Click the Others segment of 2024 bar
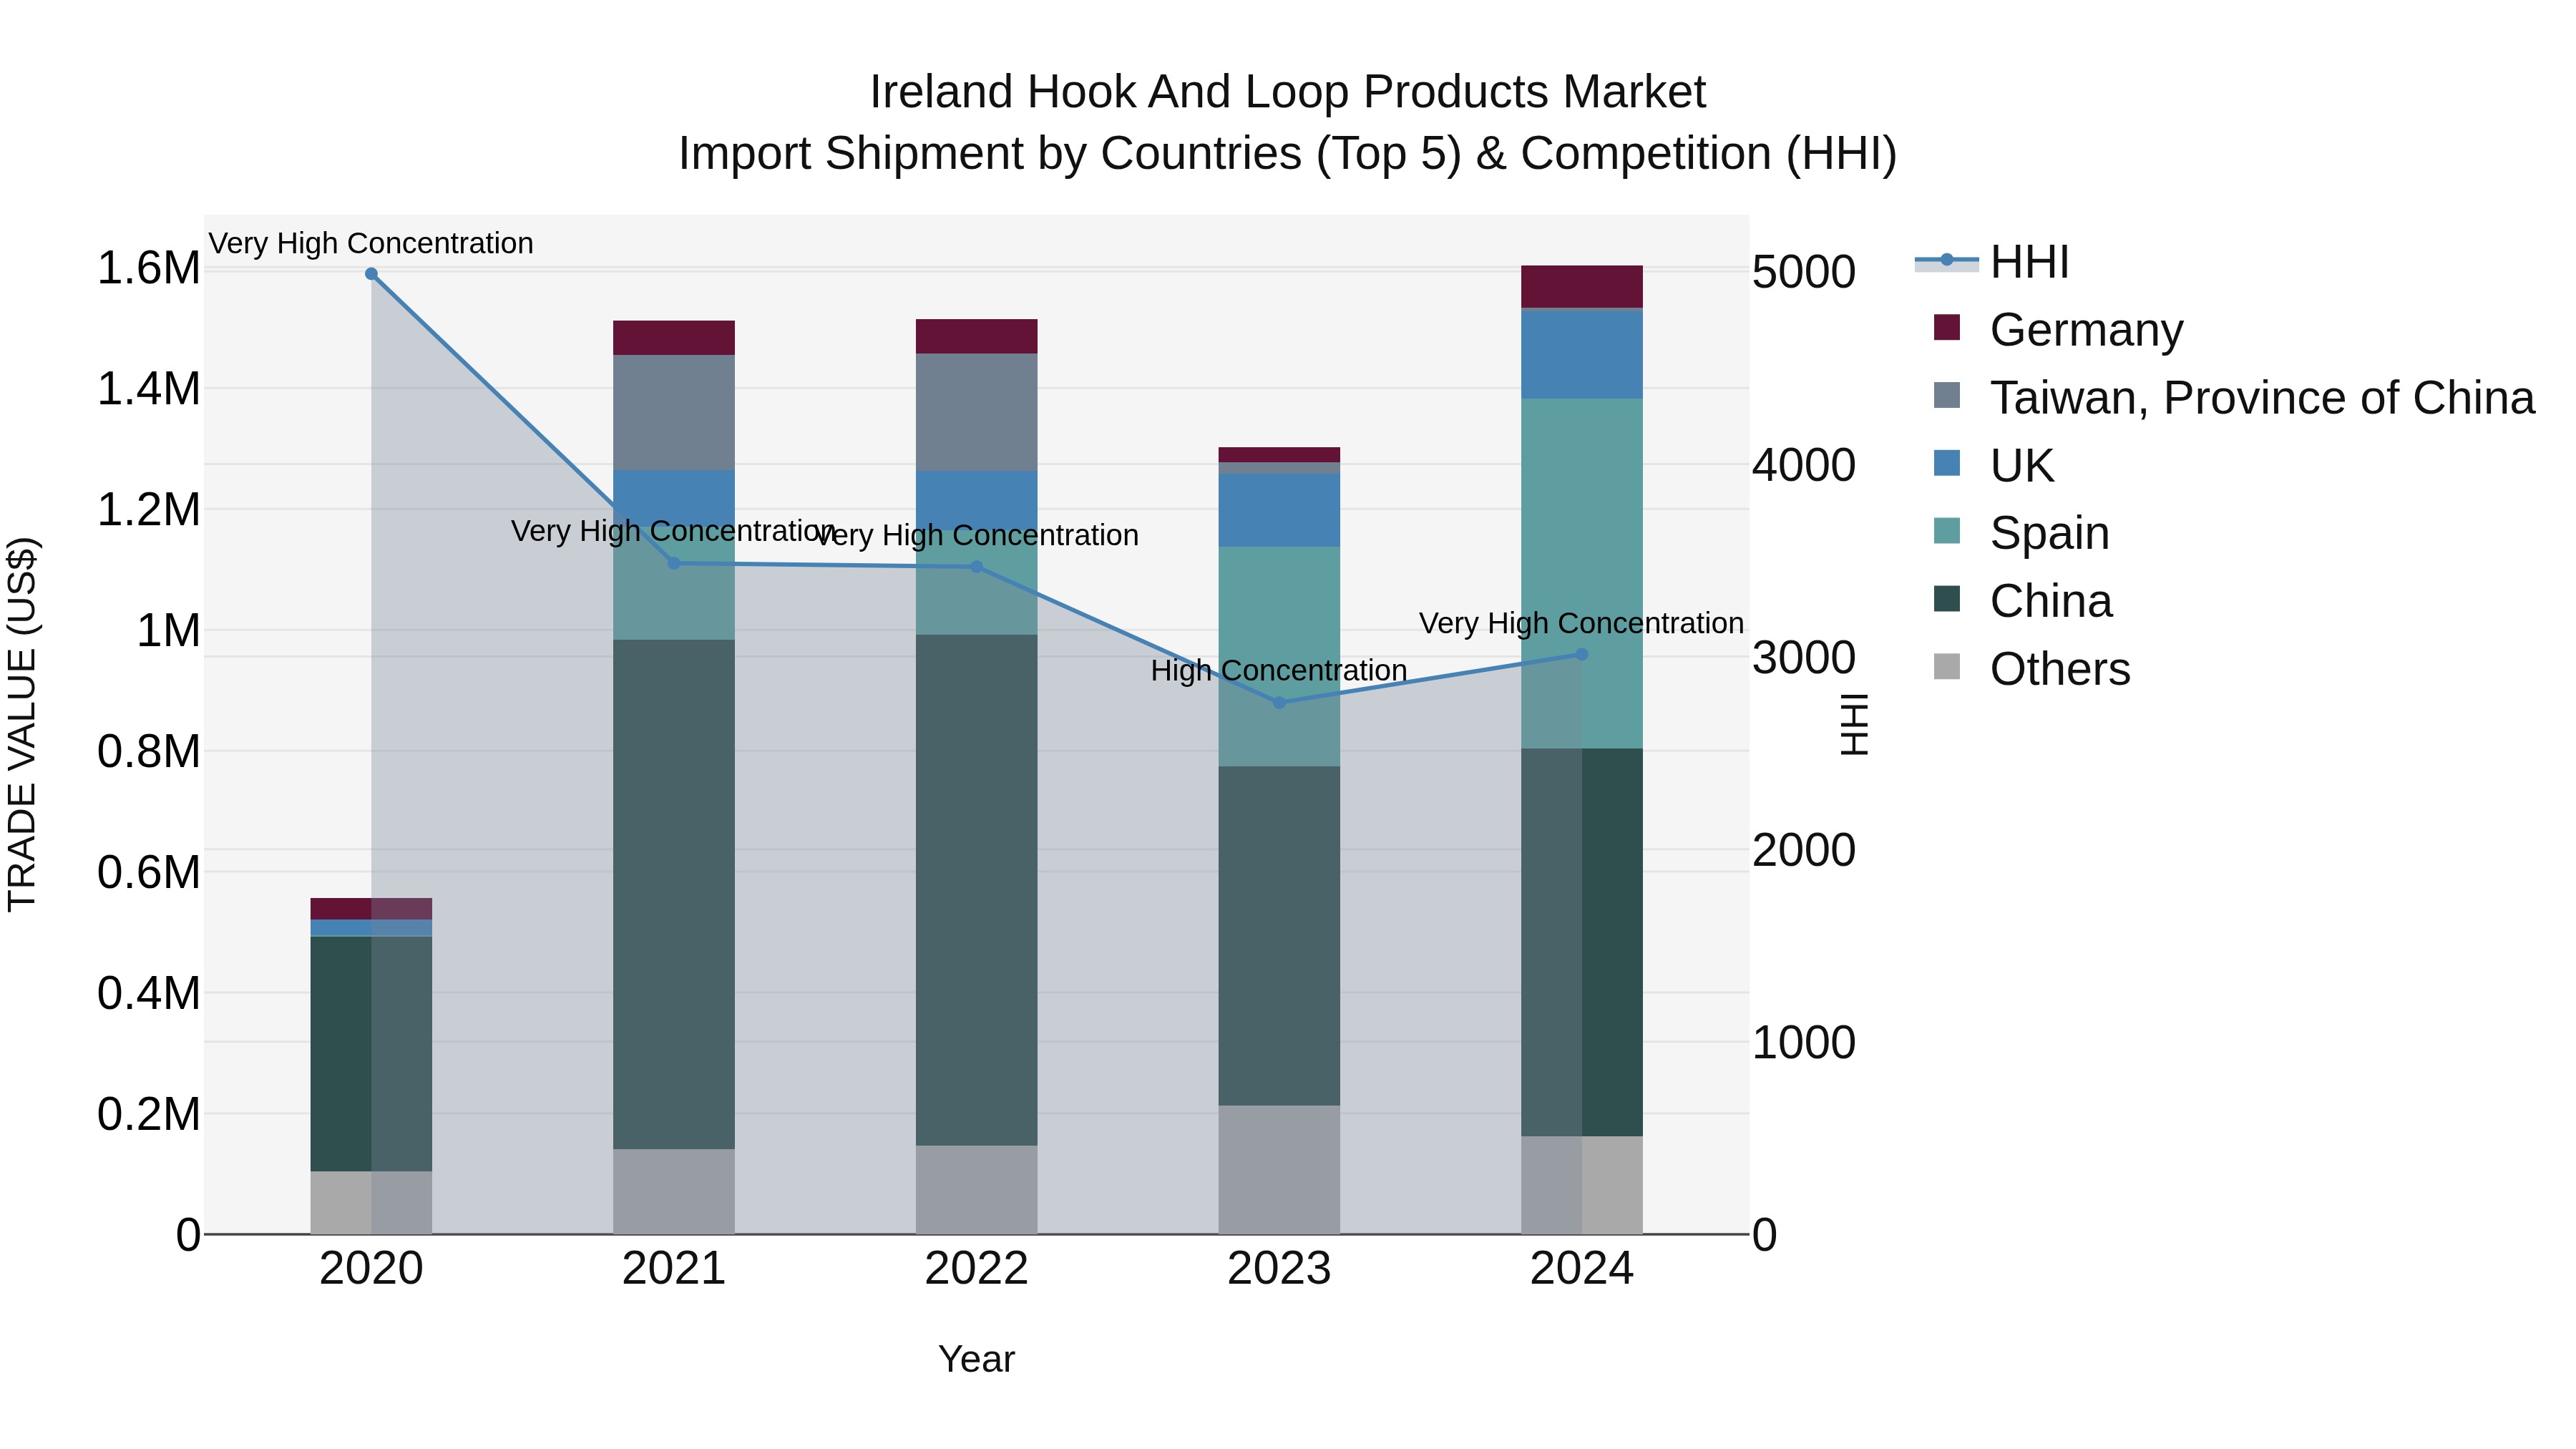2576x1449 pixels. (1582, 1185)
